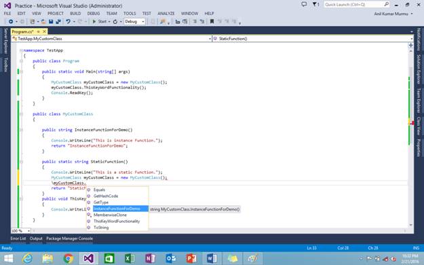Open Outlook from the taskbar
Image resolution: width=424 pixels, height=265 pixels.
[171, 258]
